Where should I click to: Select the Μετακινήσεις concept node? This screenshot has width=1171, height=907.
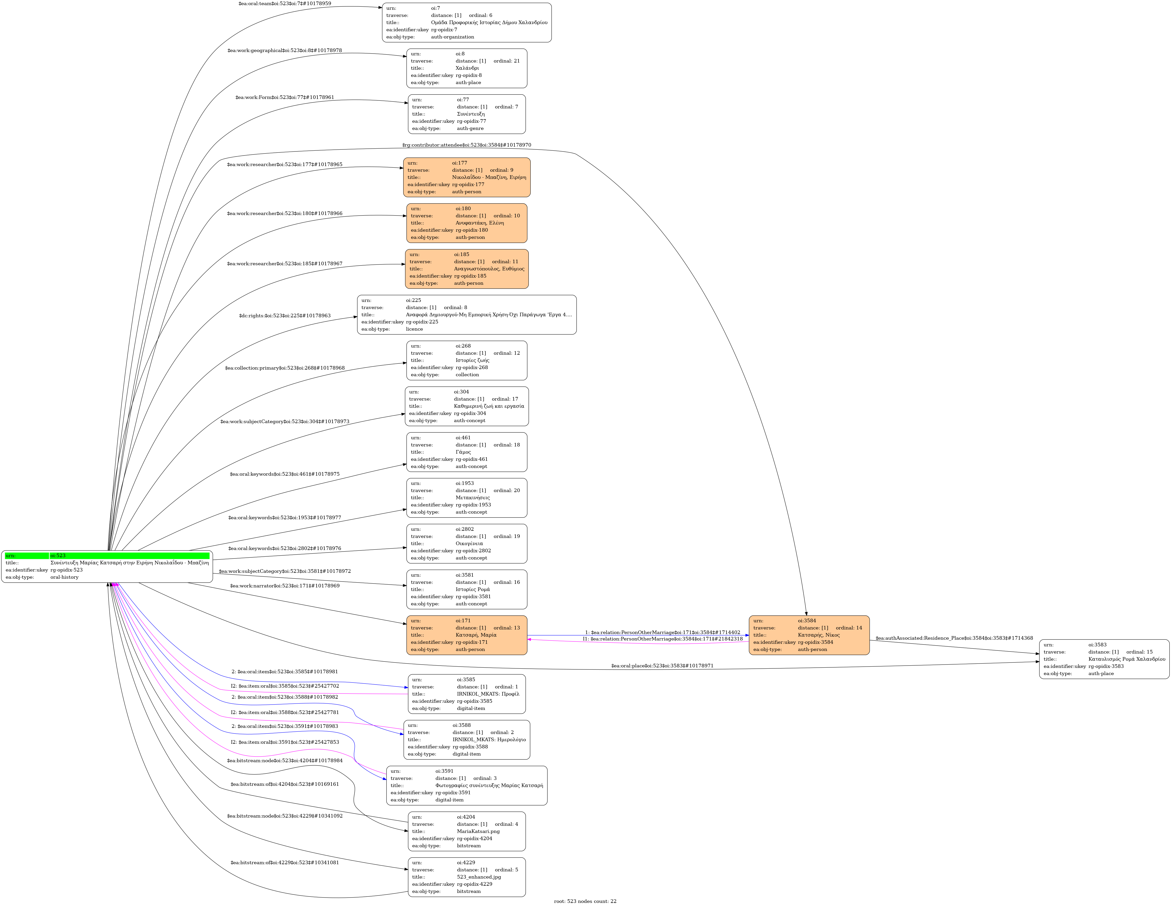tap(467, 498)
